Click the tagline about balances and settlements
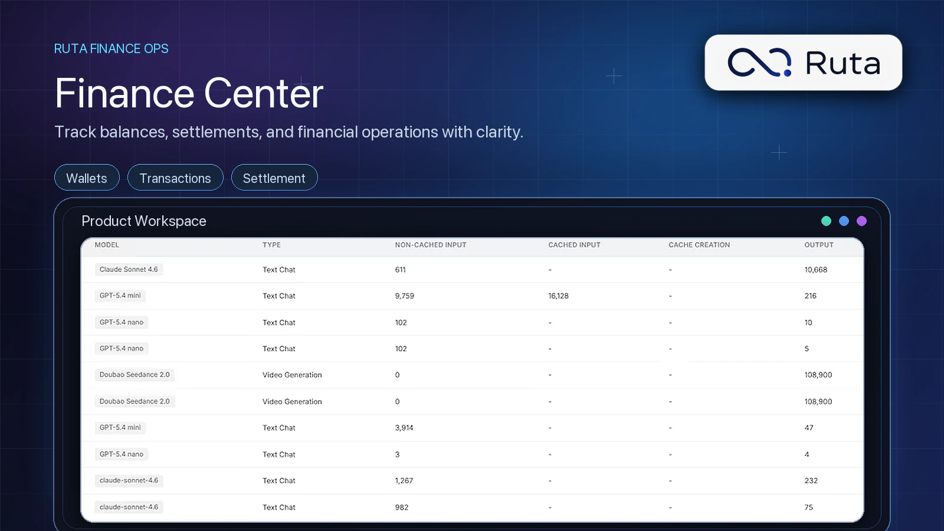Viewport: 944px width, 531px height. [x=289, y=132]
